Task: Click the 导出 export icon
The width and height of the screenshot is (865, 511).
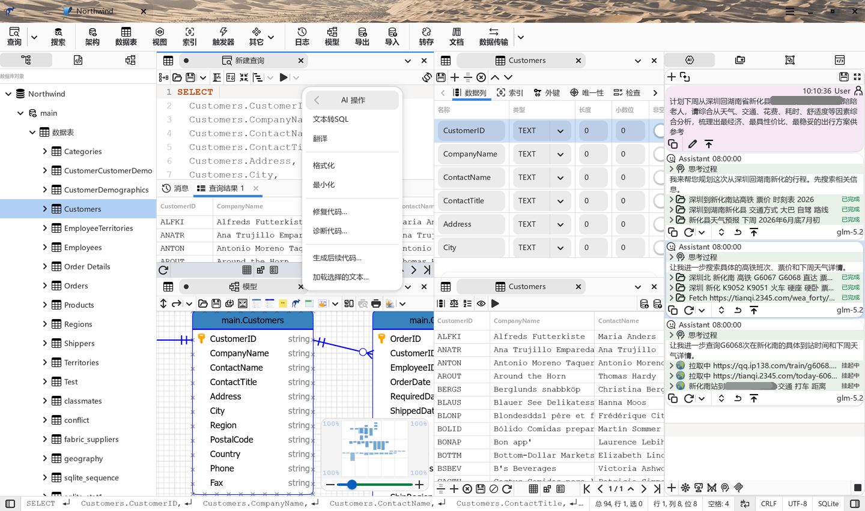Action: [362, 37]
